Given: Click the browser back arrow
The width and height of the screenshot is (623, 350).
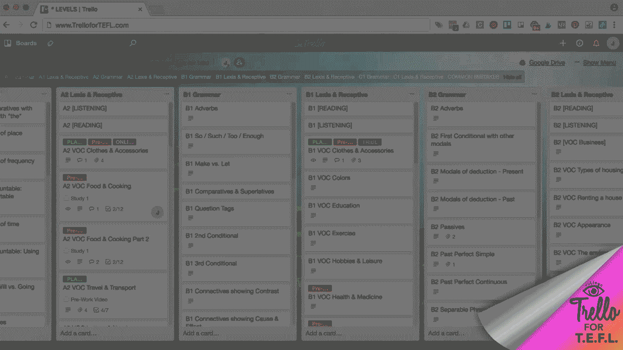Looking at the screenshot, I should click(x=6, y=25).
